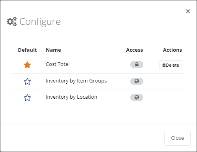Select the Cost Total name
The image size is (197, 152).
[x=58, y=64]
